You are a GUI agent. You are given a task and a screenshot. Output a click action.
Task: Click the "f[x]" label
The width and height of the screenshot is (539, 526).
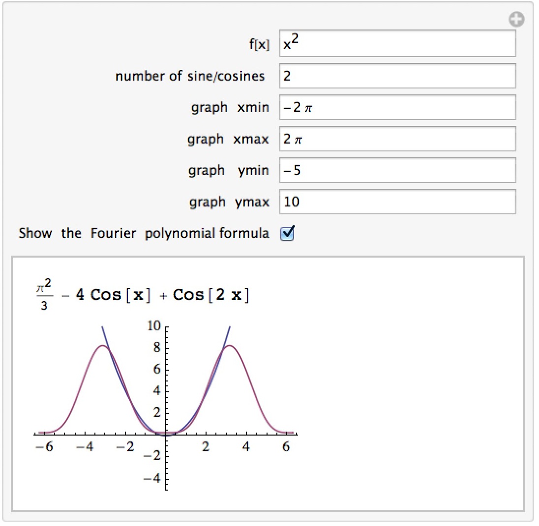[x=259, y=44]
